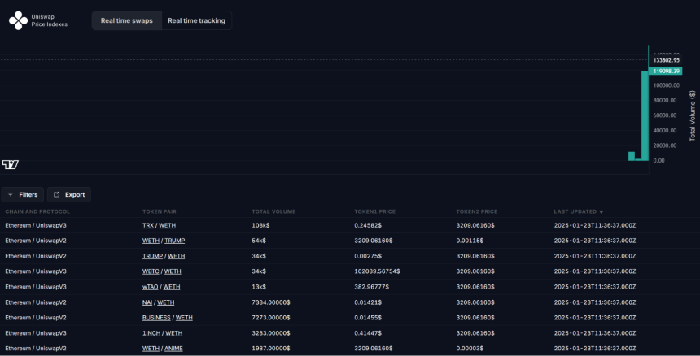
Task: Click the 3283.00000$ volume cell
Action: 271,333
